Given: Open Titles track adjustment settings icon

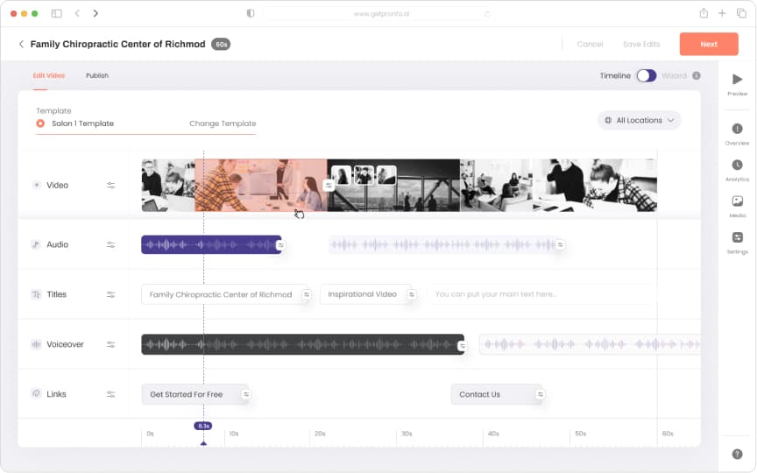Looking at the screenshot, I should [x=110, y=294].
